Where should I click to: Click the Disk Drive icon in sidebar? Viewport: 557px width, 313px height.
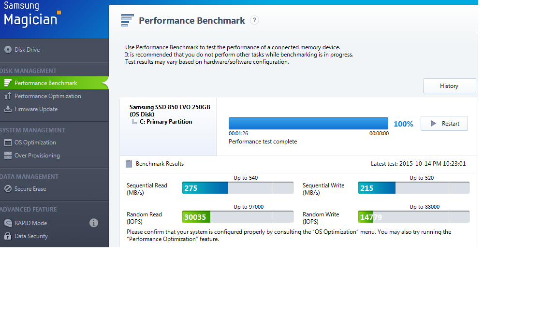coord(8,50)
